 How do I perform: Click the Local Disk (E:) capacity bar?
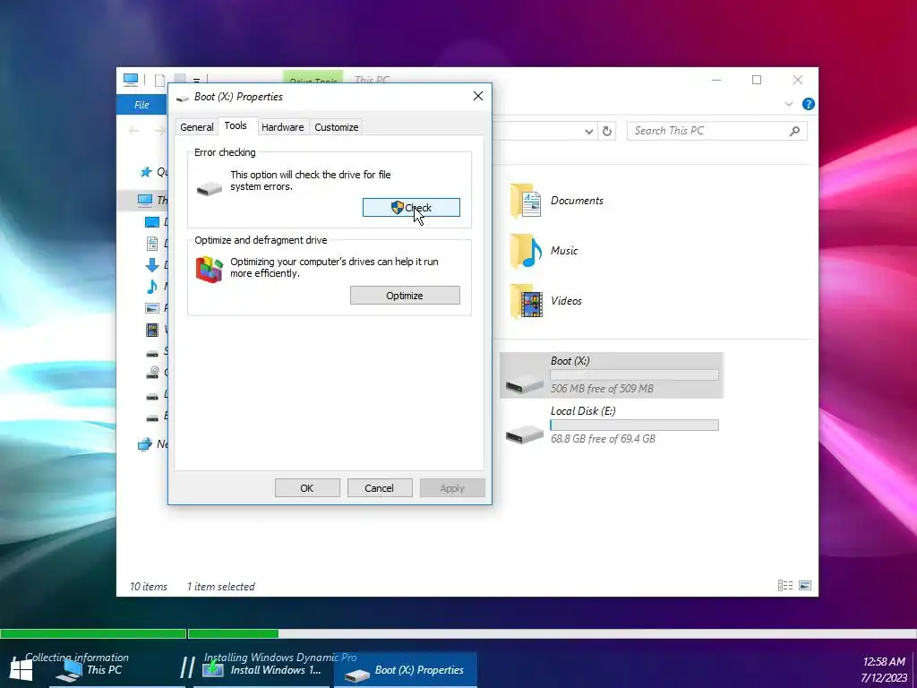635,426
